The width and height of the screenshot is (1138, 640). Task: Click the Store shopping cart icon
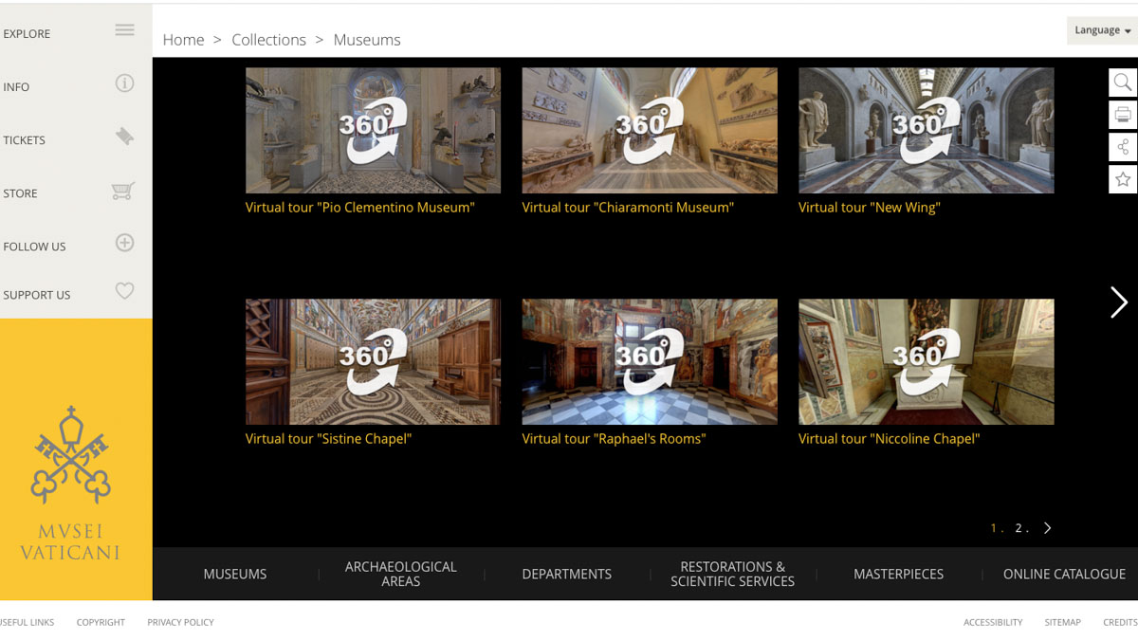click(x=123, y=191)
